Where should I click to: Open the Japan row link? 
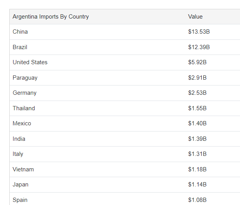(x=21, y=184)
